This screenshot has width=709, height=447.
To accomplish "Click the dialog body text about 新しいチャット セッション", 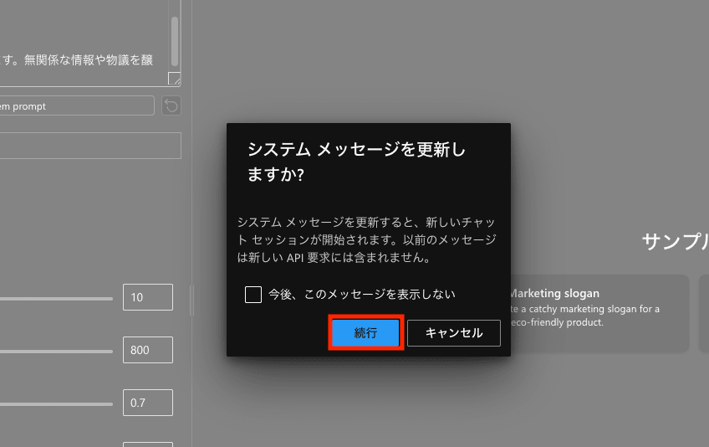I will coord(367,239).
